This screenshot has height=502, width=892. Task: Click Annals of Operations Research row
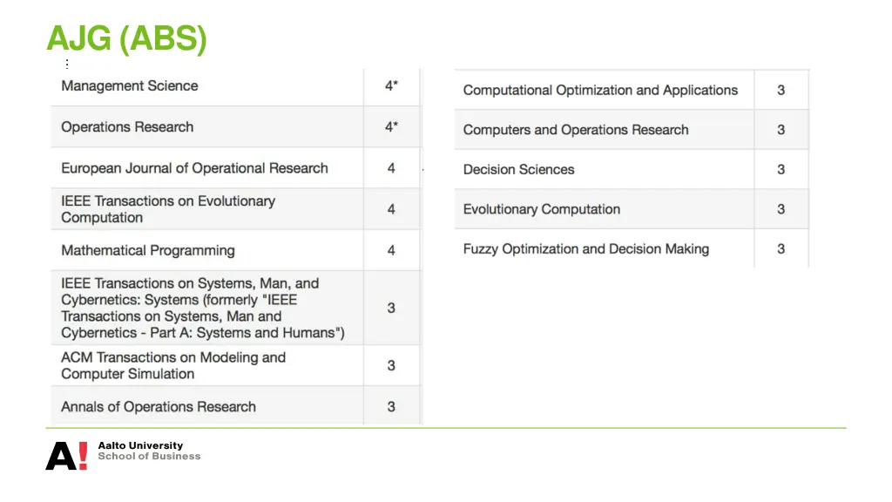pyautogui.click(x=159, y=407)
